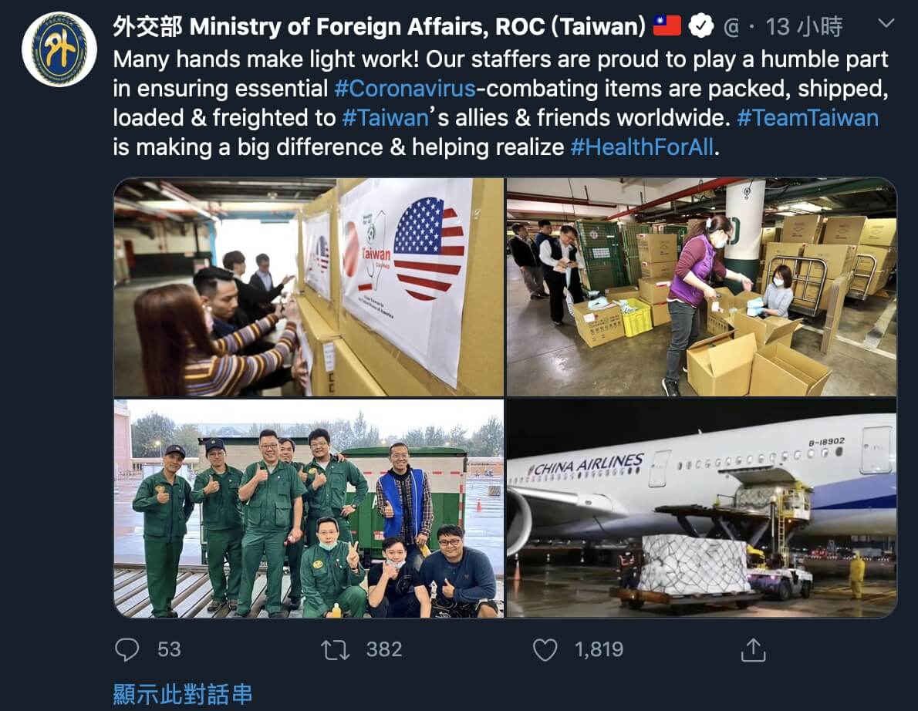The height and width of the screenshot is (711, 918).
Task: Follow the #TeamTaiwan hashtag link
Action: tap(808, 118)
